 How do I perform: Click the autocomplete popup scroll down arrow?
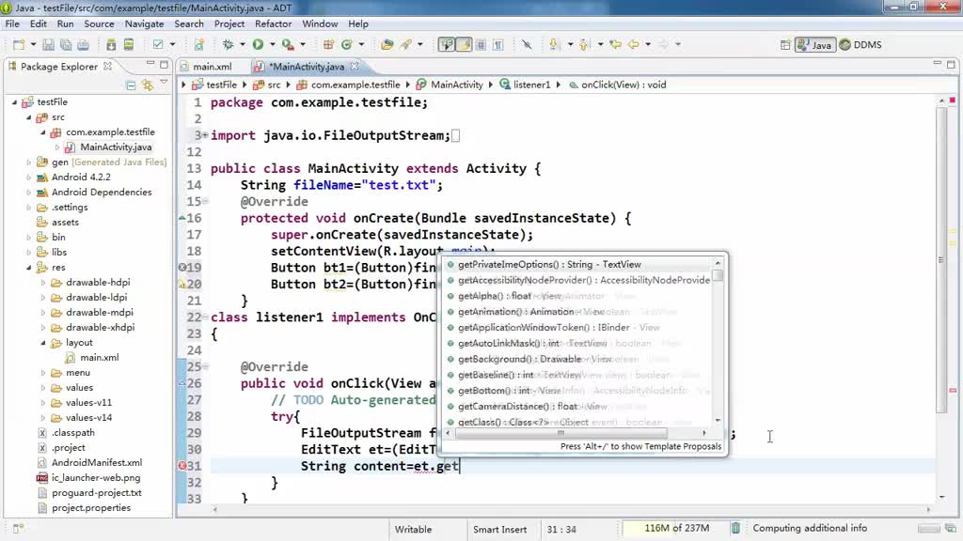point(718,421)
